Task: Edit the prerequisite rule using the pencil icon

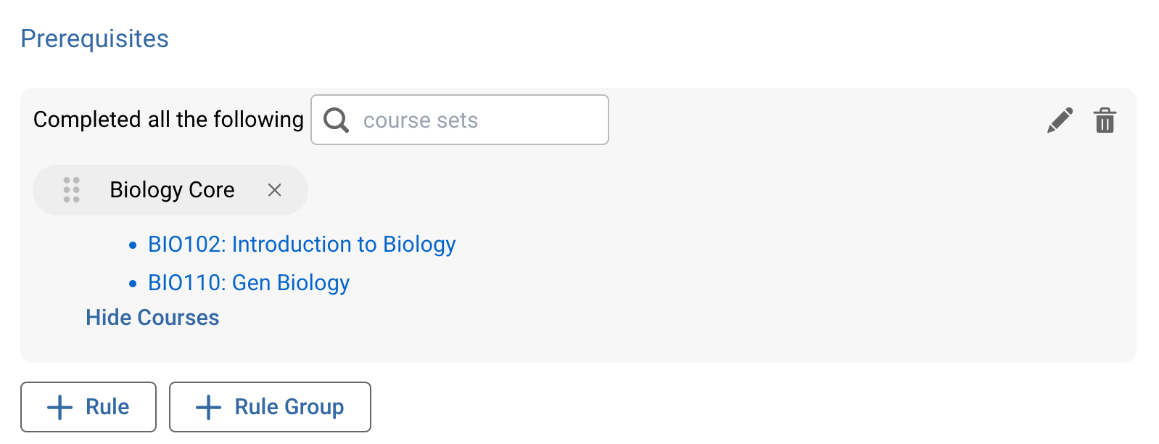Action: [1060, 120]
